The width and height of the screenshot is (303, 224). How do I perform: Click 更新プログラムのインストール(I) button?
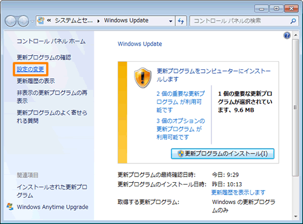[x=222, y=154]
